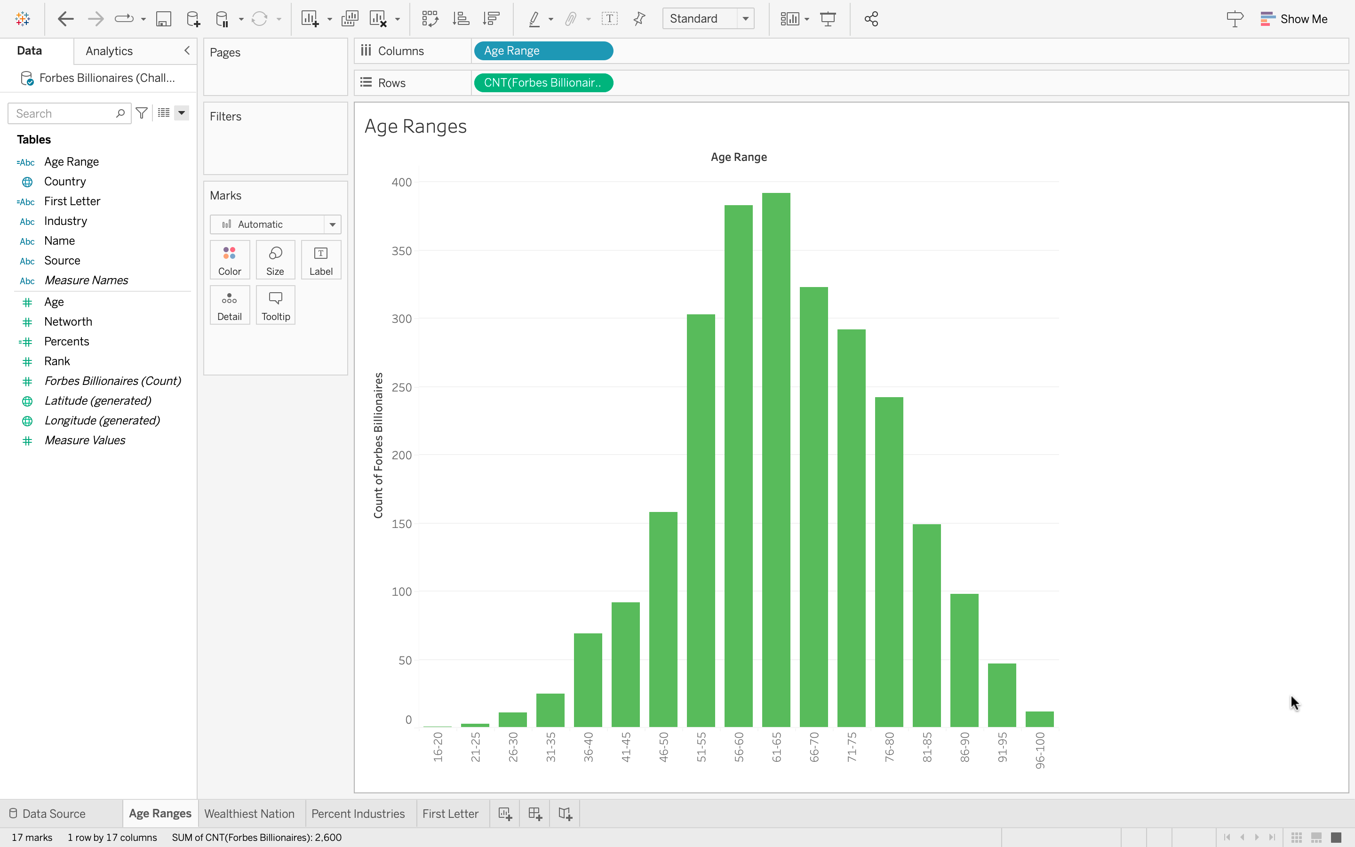The image size is (1355, 847).
Task: Switch to the Analytics tab
Action: point(109,51)
